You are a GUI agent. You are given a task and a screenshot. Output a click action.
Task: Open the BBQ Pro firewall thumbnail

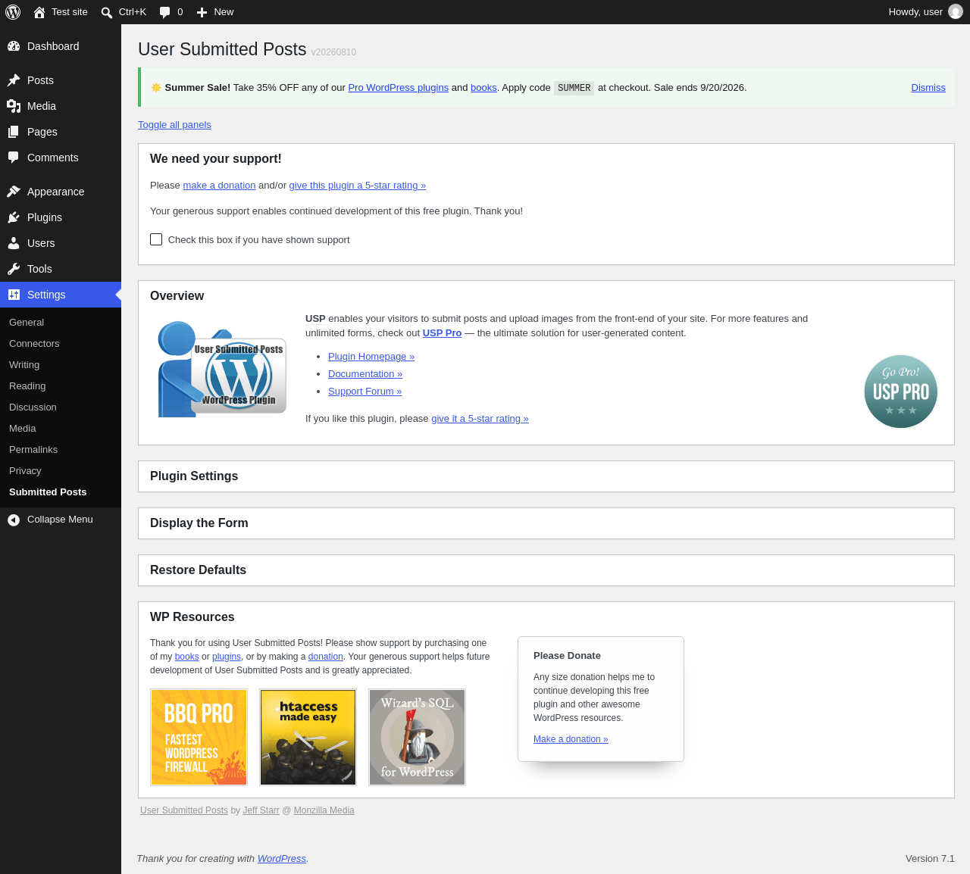point(199,737)
